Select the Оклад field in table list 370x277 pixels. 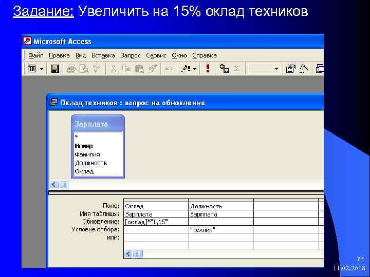pyautogui.click(x=98, y=171)
